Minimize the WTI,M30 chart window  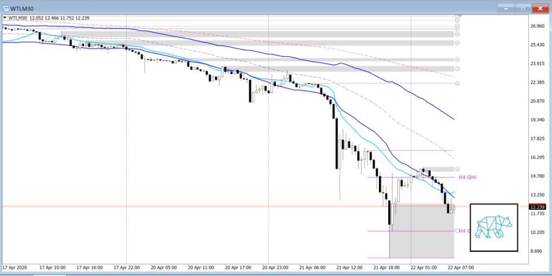(506, 8)
